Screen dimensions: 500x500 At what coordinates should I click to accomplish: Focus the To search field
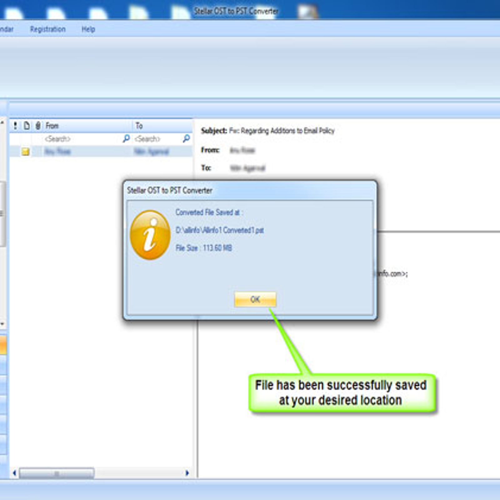click(x=158, y=139)
